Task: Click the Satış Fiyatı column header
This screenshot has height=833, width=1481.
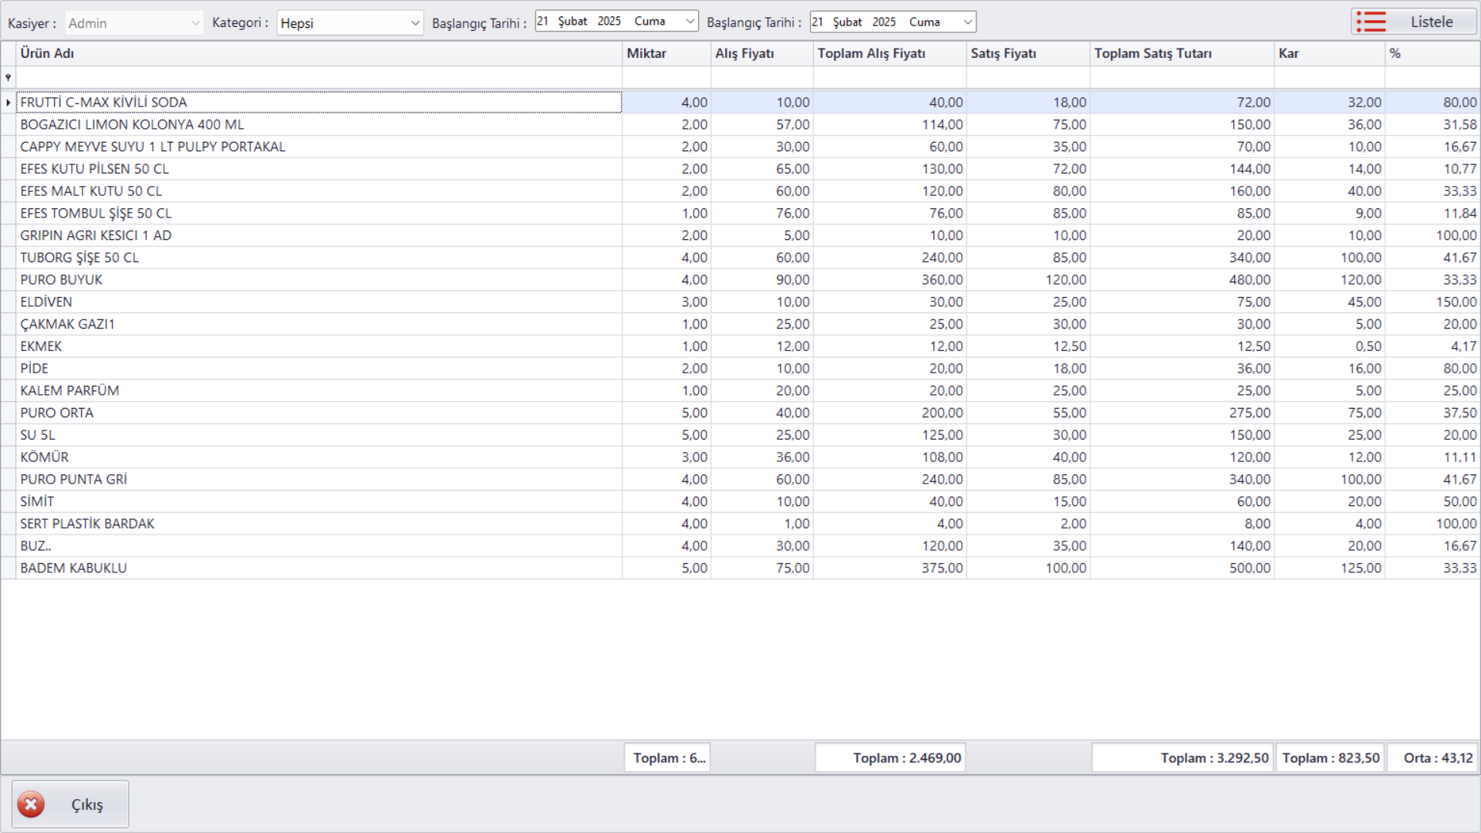Action: point(1027,53)
